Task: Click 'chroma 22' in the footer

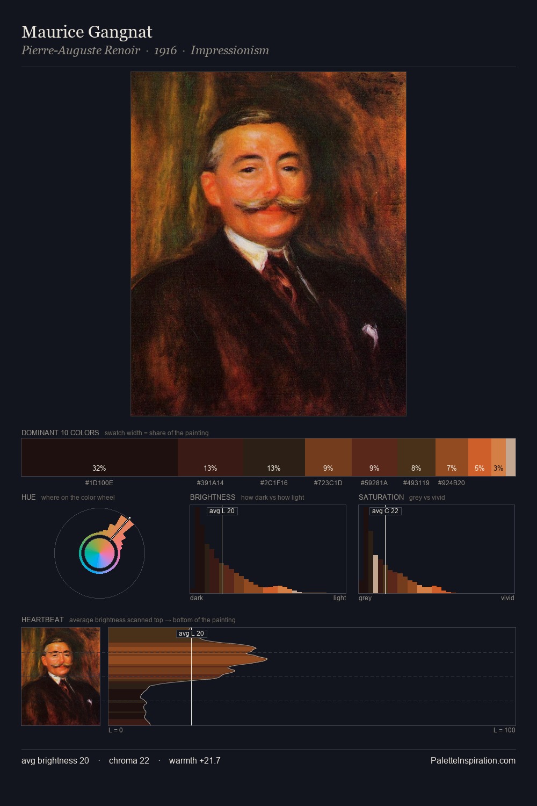Action: (x=129, y=760)
